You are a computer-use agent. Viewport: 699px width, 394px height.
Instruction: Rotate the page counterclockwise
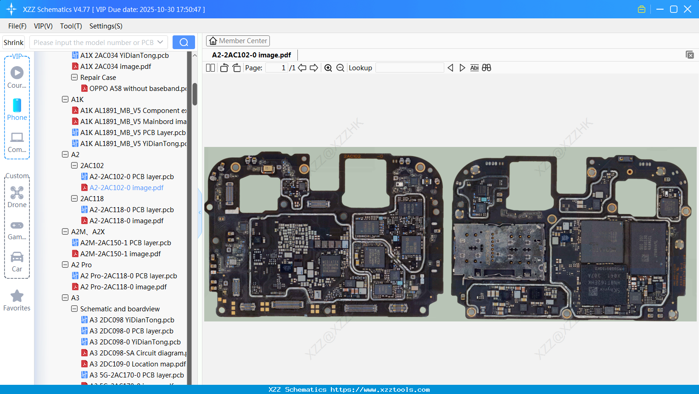224,68
